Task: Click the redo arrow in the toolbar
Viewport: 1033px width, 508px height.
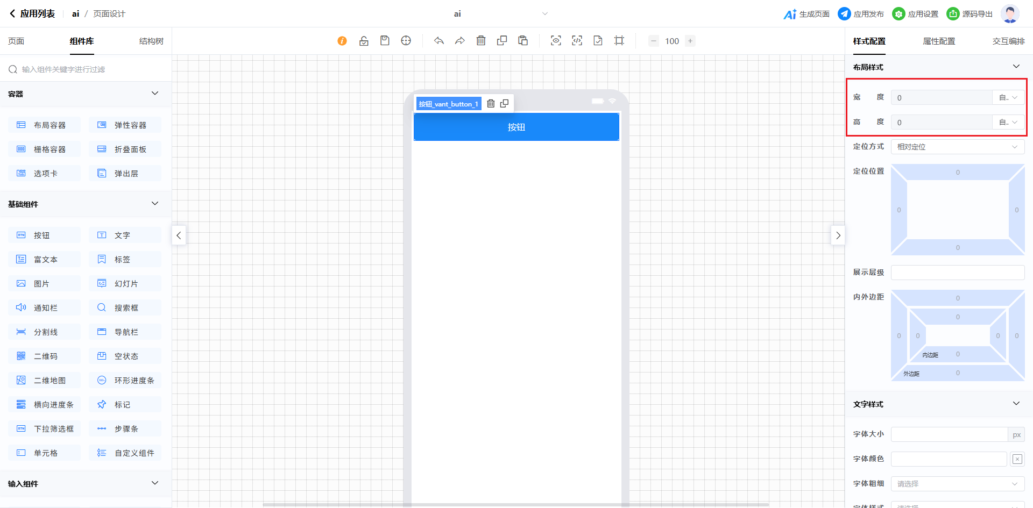Action: 459,41
